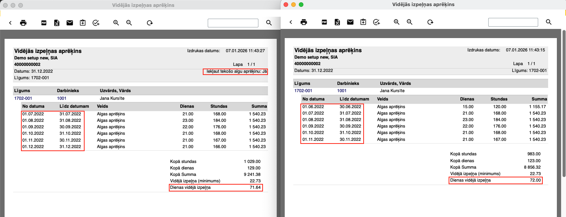
Task: Click the search text field in the left window
Action: [233, 23]
